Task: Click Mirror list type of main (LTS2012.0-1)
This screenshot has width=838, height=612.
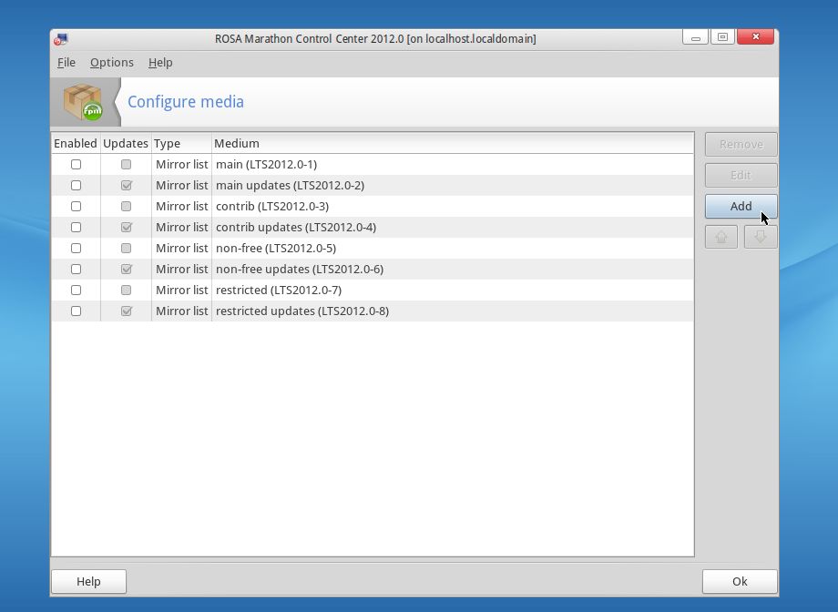Action: 181,165
